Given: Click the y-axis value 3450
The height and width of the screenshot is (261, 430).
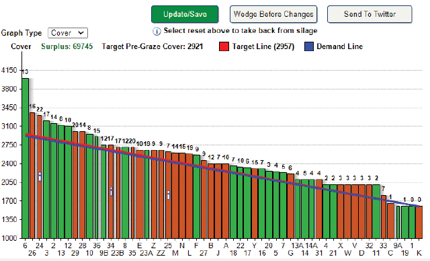Looking at the screenshot, I should click(x=9, y=108).
